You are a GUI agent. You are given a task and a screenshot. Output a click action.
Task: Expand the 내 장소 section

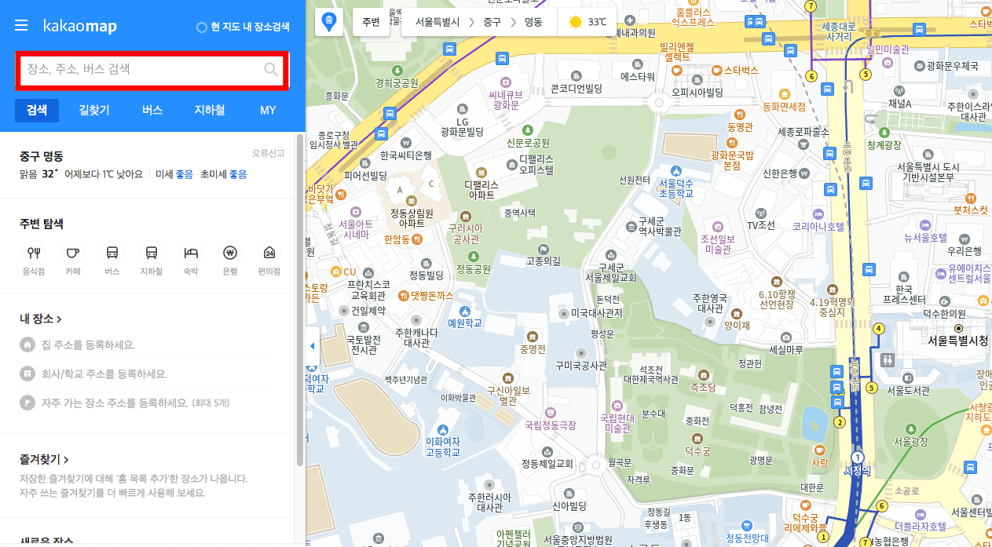(41, 319)
